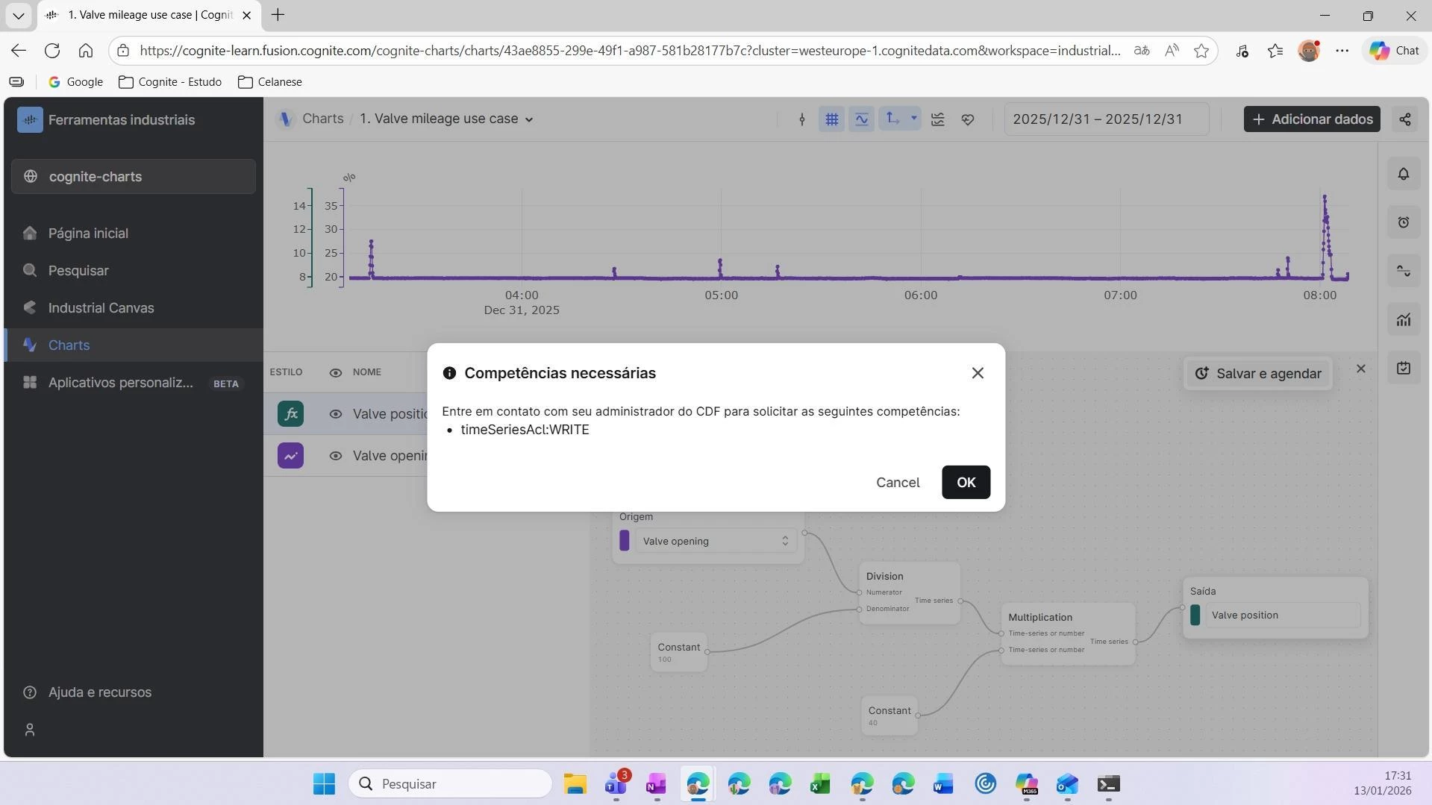1432x805 pixels.
Task: Toggle the y-axis display button
Action: (x=892, y=119)
